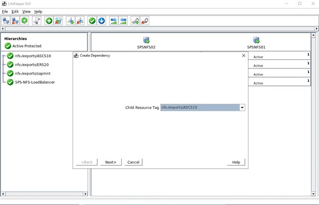This screenshot has width=319, height=205.
Task: Click the Delete Comm Path icon
Action: [x=80, y=21]
